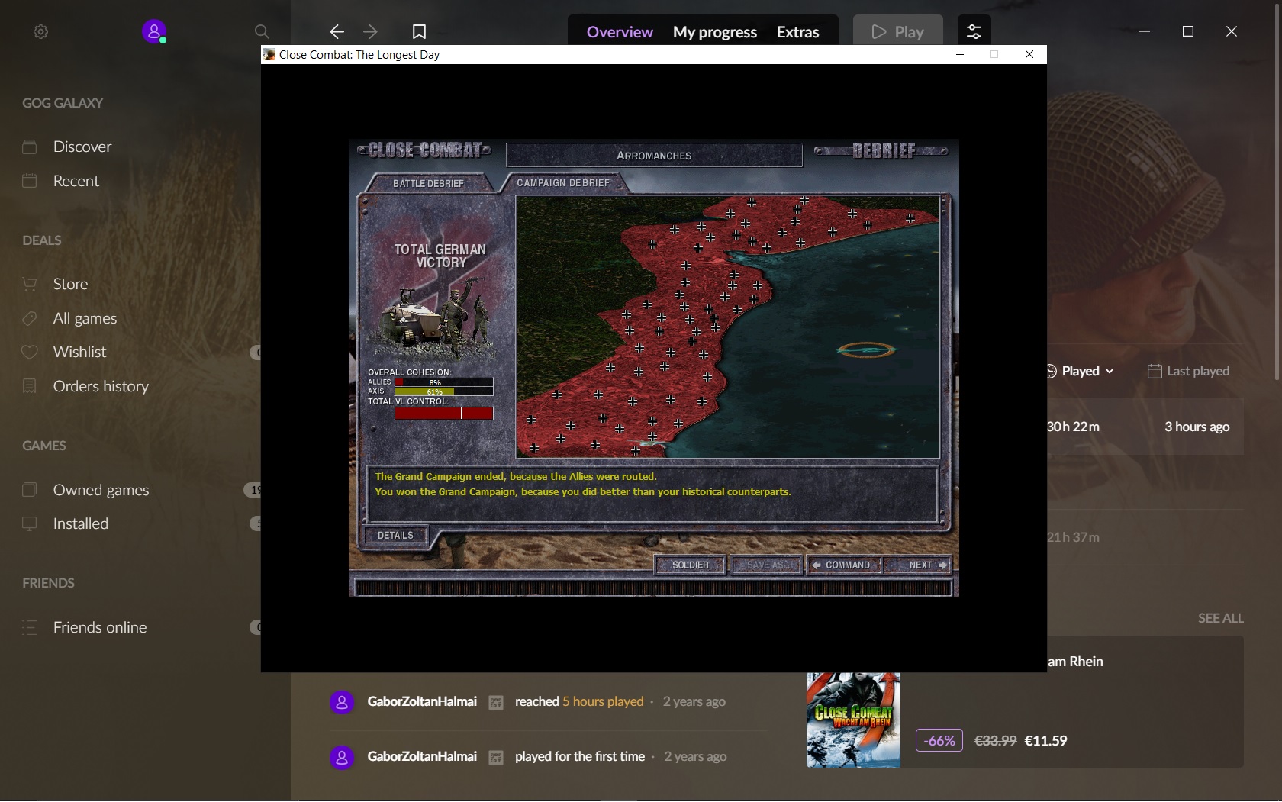Open Discover in the sidebar

[x=82, y=147]
